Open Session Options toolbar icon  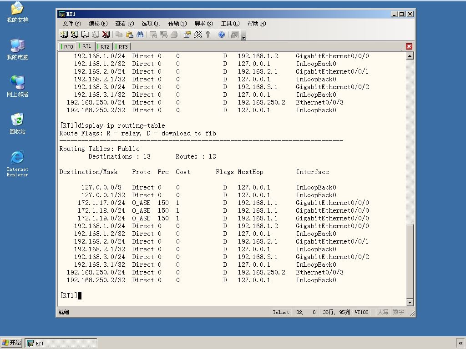tap(187, 35)
